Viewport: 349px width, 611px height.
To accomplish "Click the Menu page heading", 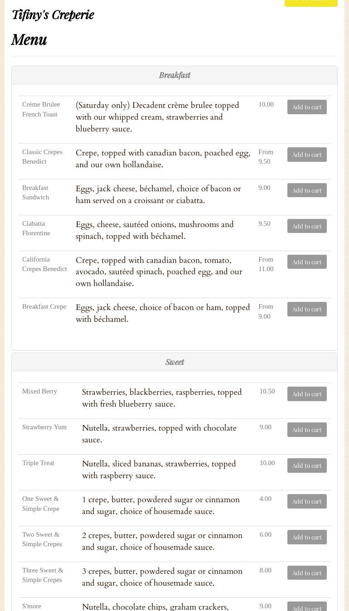I will click(x=29, y=40).
